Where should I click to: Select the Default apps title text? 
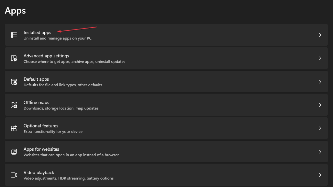[x=36, y=79]
